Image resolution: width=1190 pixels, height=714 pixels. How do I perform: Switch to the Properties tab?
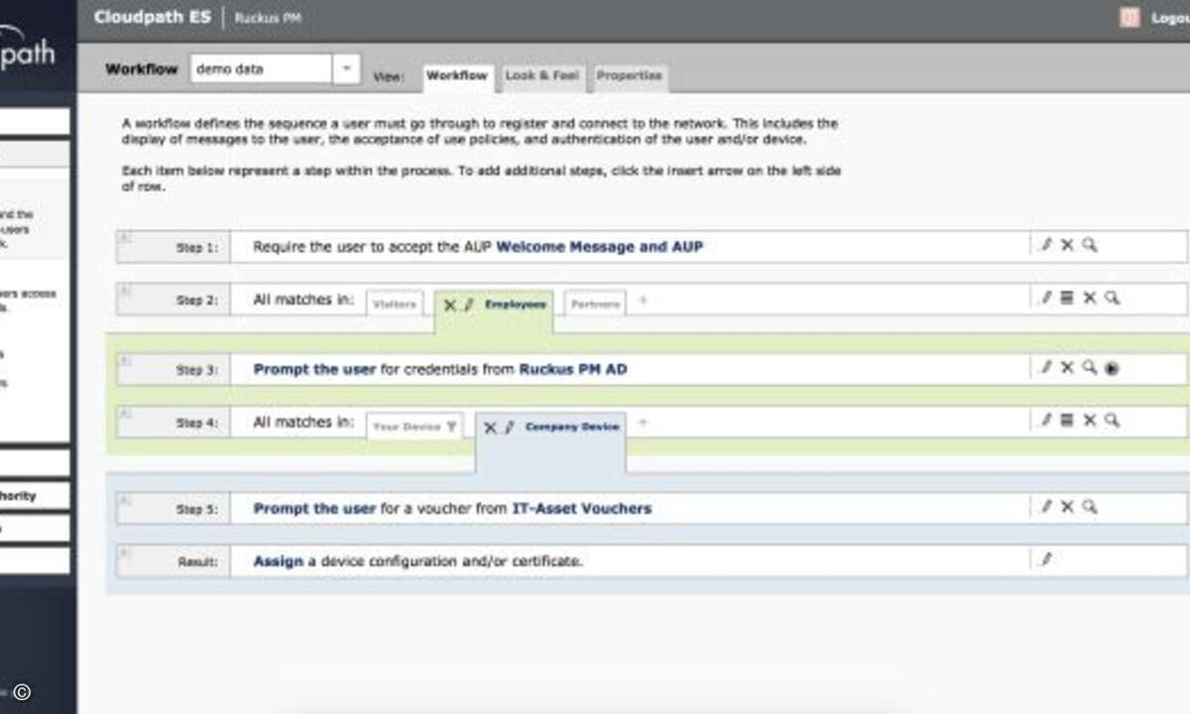(629, 76)
